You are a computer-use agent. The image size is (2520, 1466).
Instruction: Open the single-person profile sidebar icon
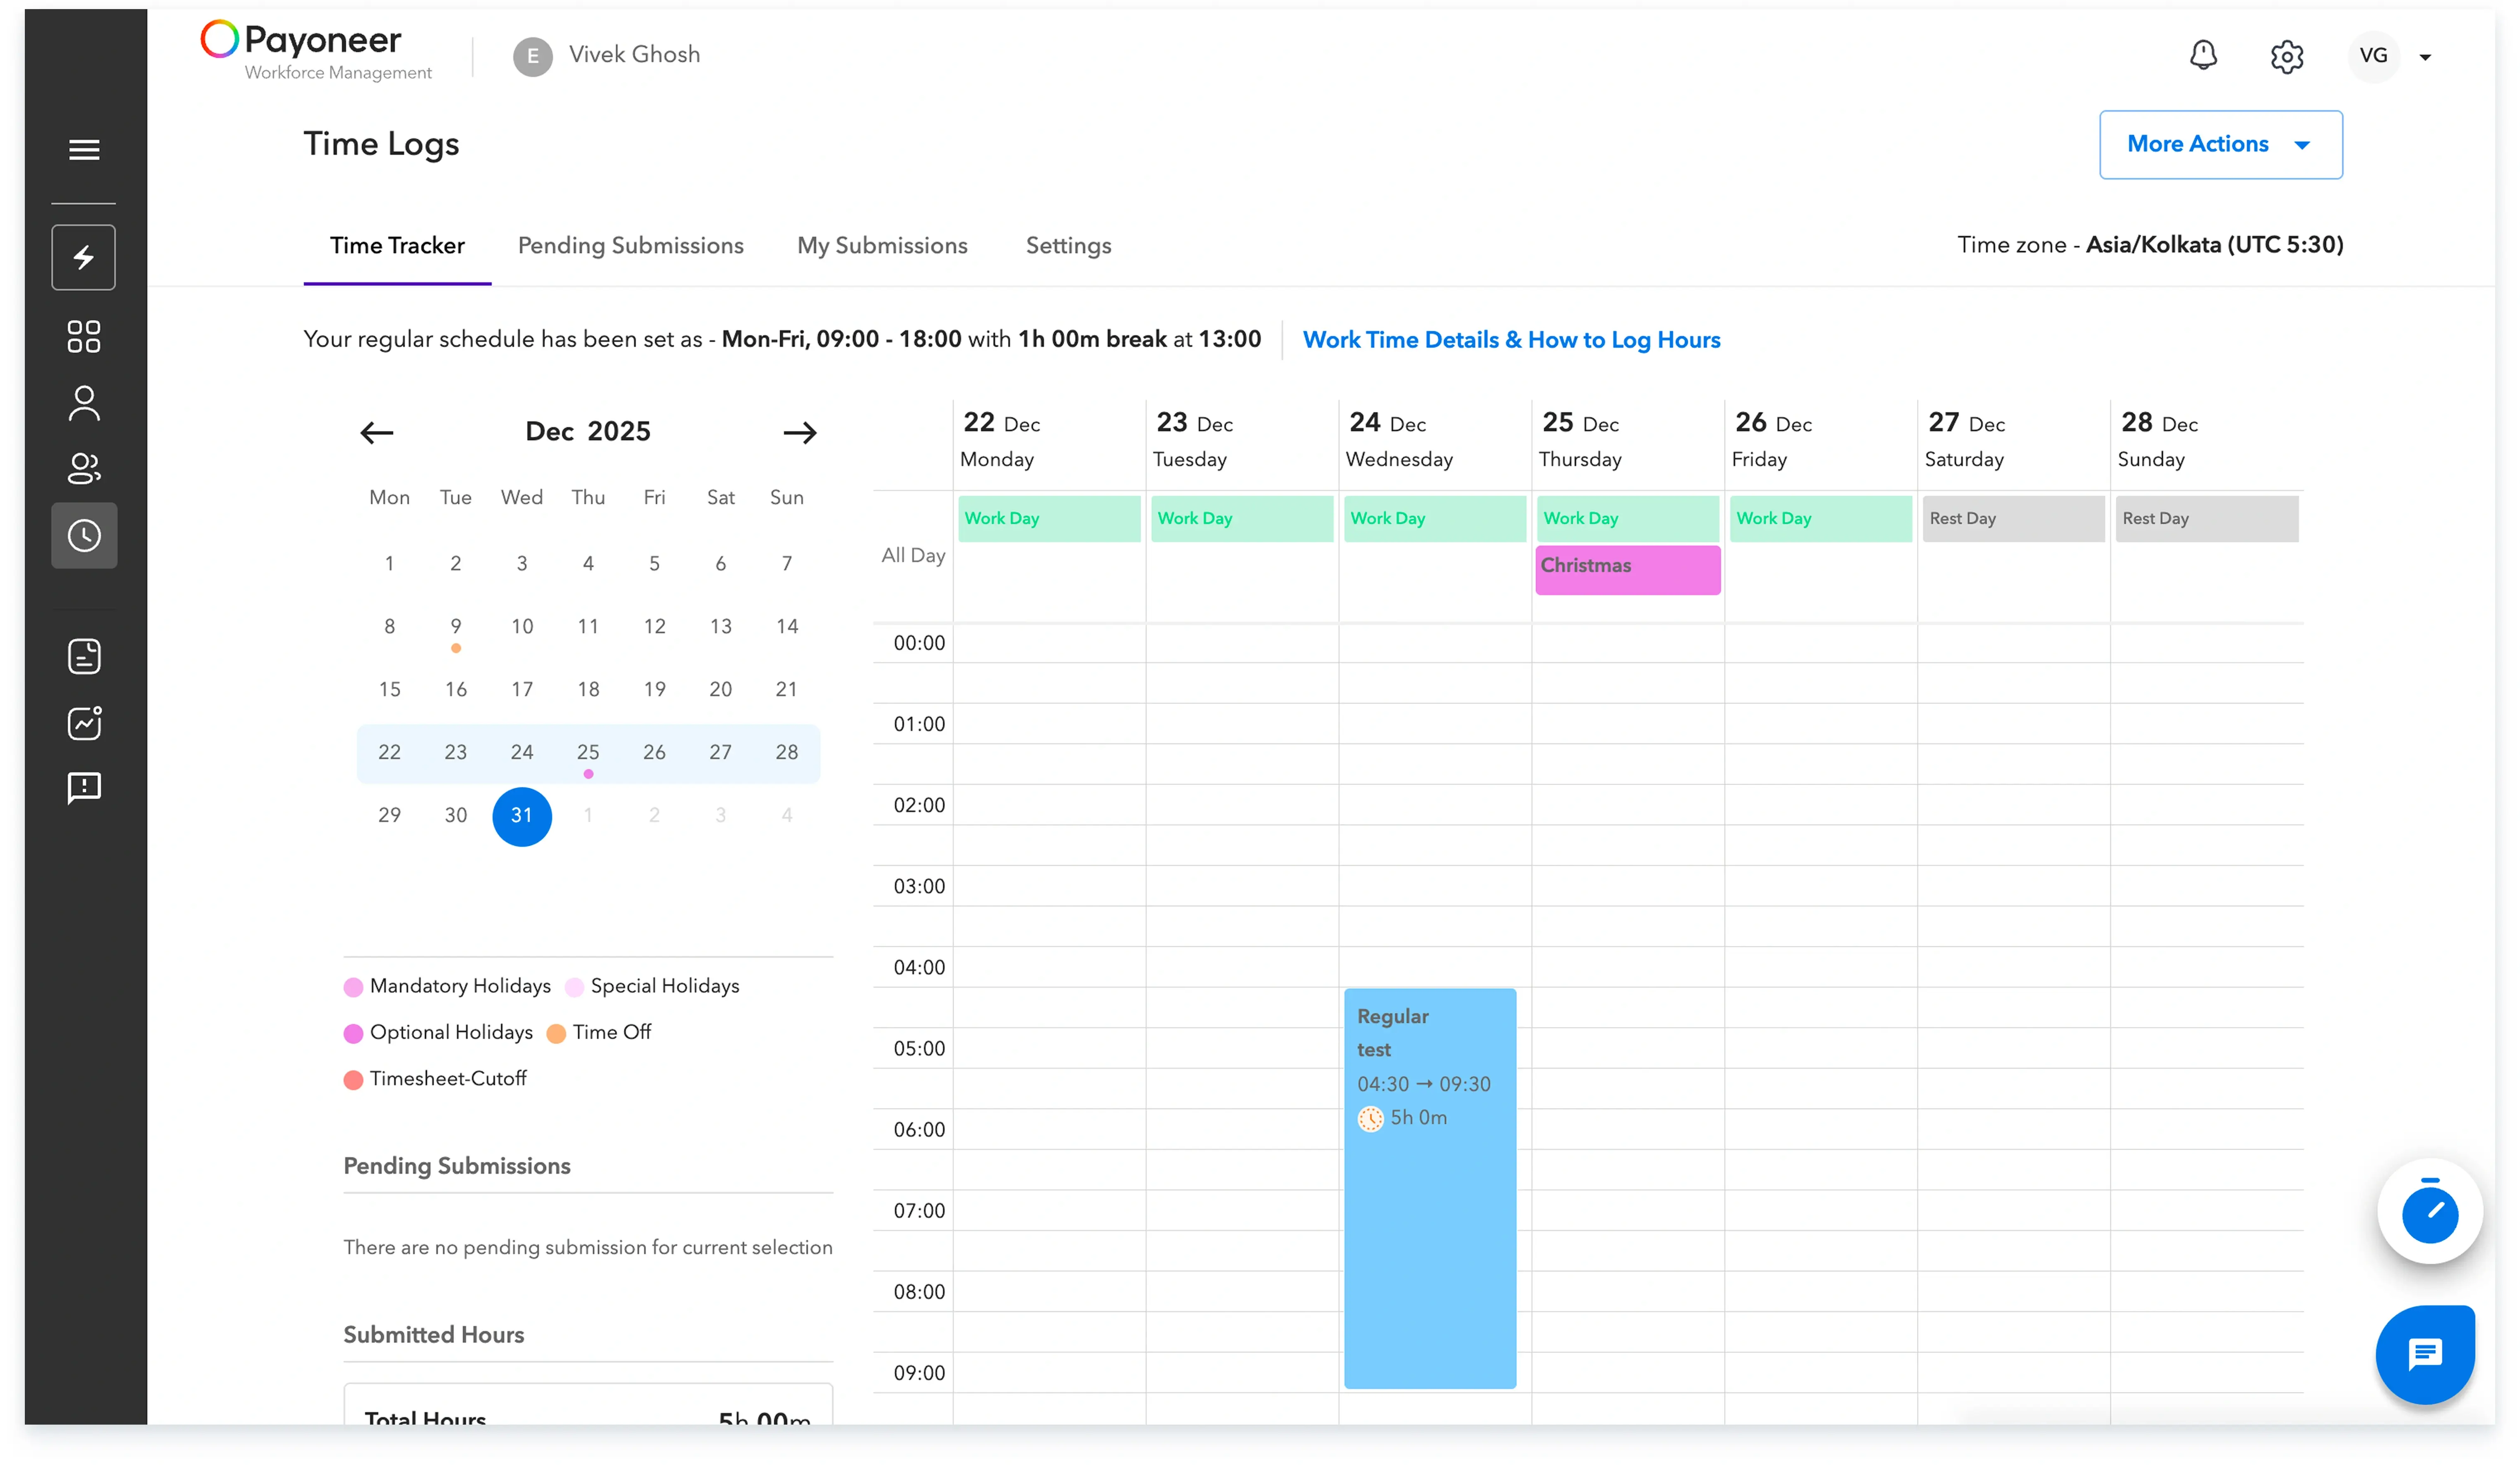pyautogui.click(x=84, y=404)
